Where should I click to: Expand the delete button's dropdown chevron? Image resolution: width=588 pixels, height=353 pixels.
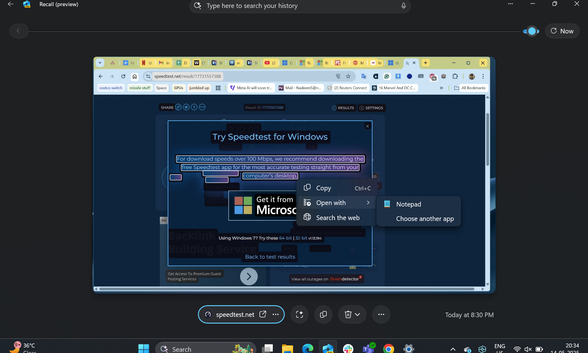(x=357, y=314)
